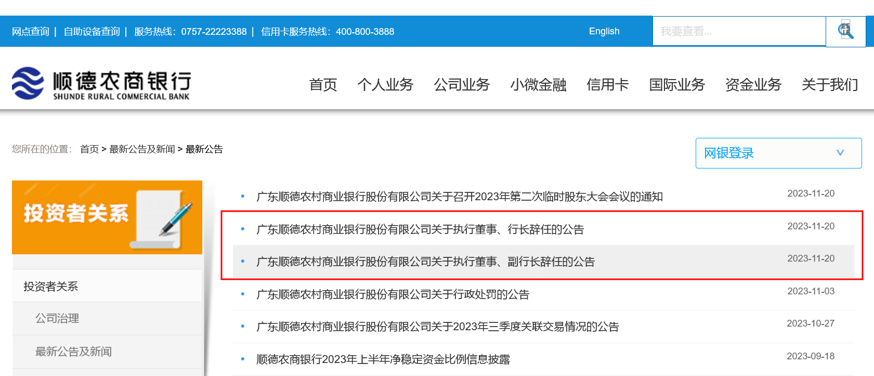Switch site language to English
Image resolution: width=874 pixels, height=376 pixels.
pos(604,31)
